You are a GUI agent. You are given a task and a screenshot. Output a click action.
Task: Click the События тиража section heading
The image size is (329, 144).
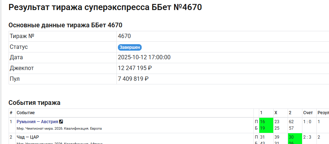coord(35,103)
